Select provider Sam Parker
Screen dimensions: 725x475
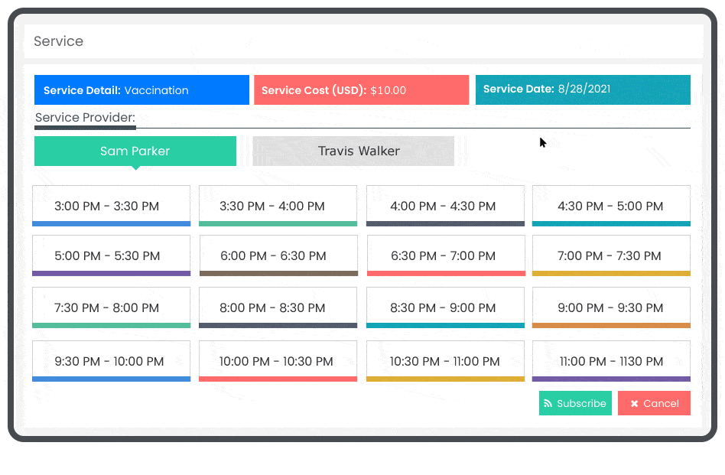pyautogui.click(x=135, y=151)
